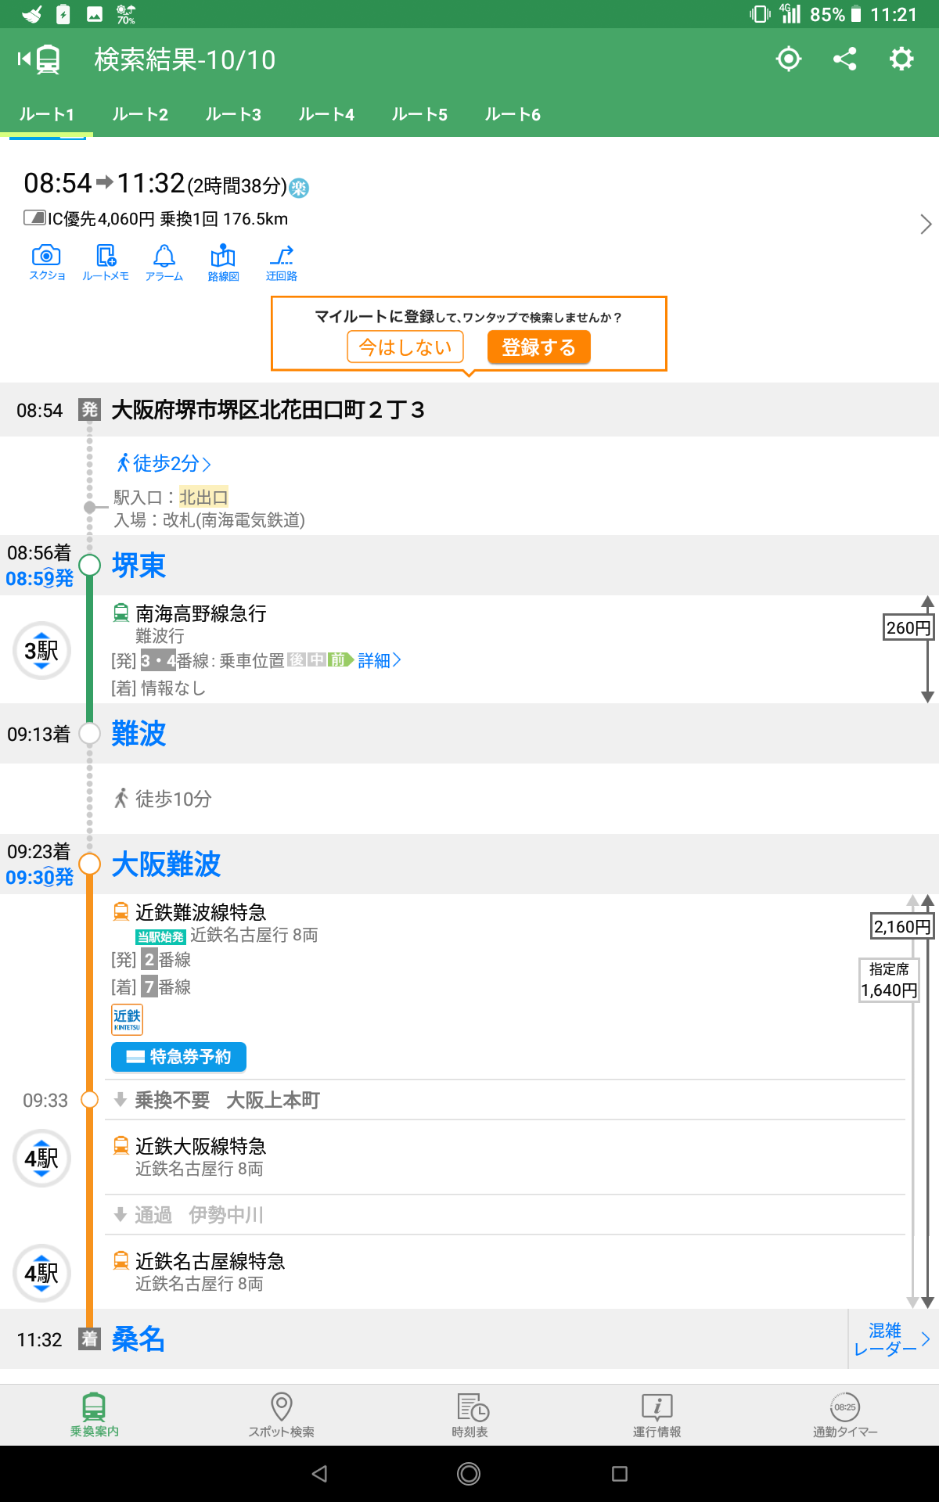Tap 登録する to register My Route
This screenshot has height=1502, width=939.
(x=539, y=347)
